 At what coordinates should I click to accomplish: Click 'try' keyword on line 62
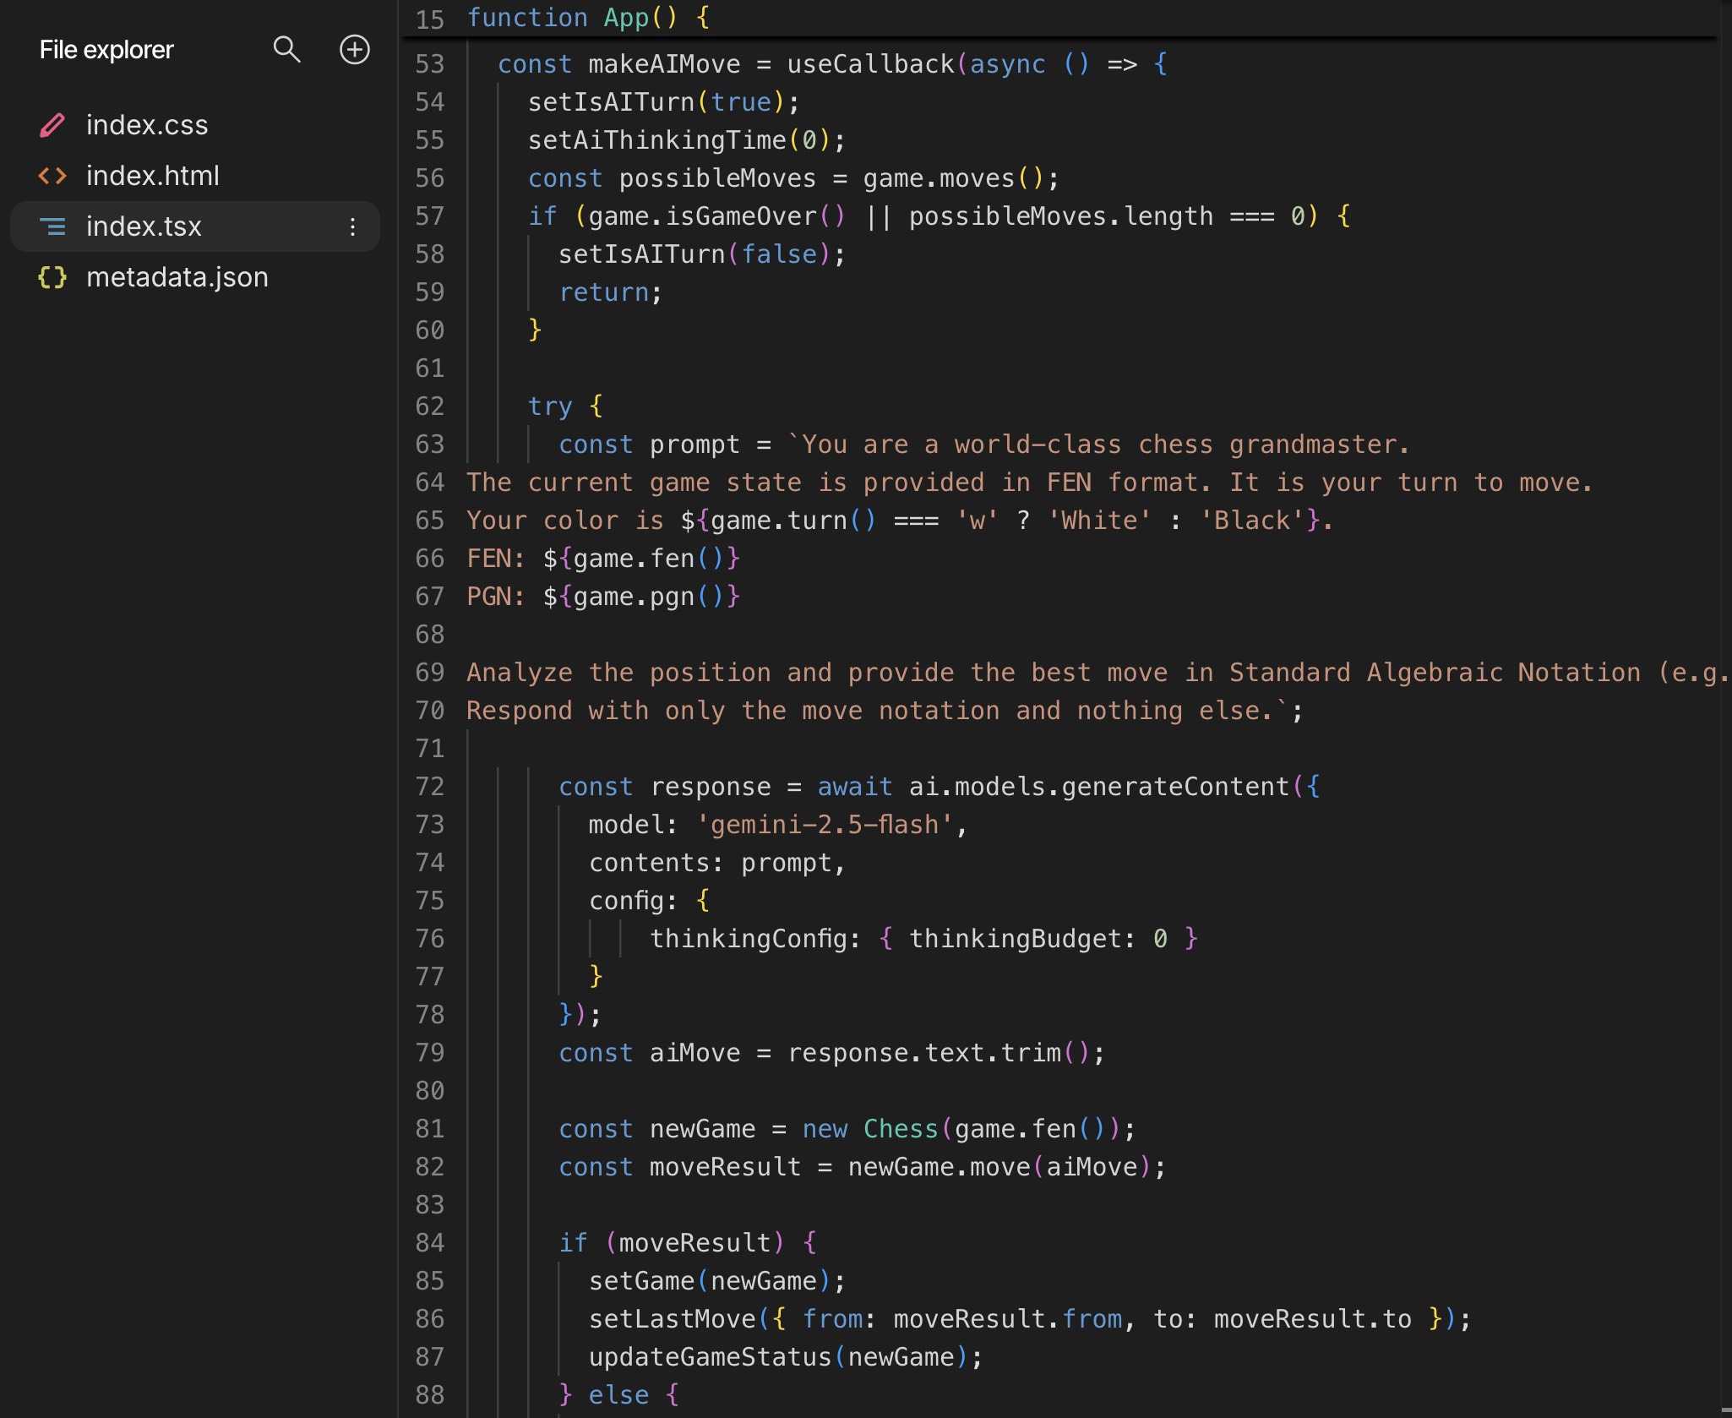[550, 406]
